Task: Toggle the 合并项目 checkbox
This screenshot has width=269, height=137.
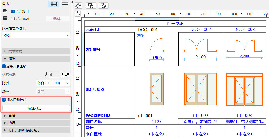Action: pos(13,11)
